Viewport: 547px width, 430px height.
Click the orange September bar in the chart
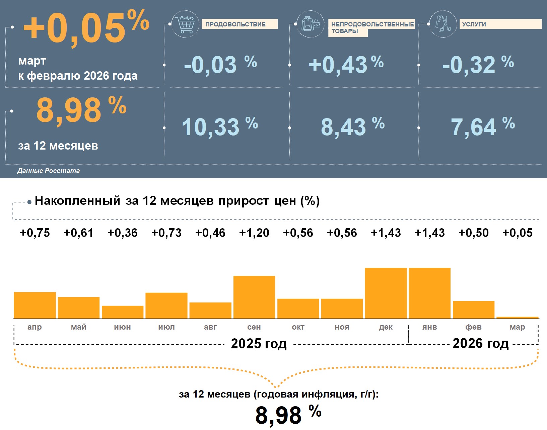point(254,297)
